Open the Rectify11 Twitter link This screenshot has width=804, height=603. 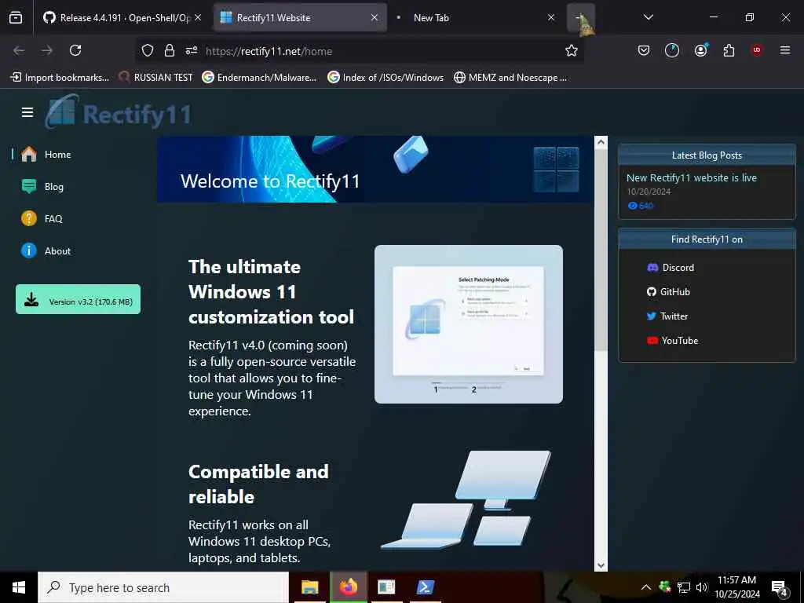point(667,316)
